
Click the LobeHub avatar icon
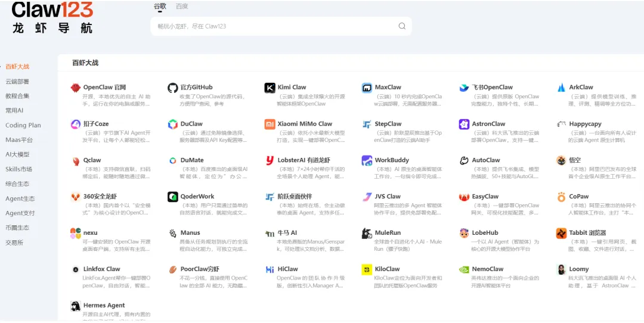(x=464, y=233)
